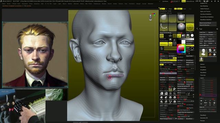The height and width of the screenshot is (123, 220).
Task: Select the SimpleBrush tool icon
Action: tap(210, 55)
